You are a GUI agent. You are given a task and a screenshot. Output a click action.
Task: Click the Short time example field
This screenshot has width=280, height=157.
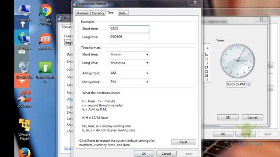129,29
